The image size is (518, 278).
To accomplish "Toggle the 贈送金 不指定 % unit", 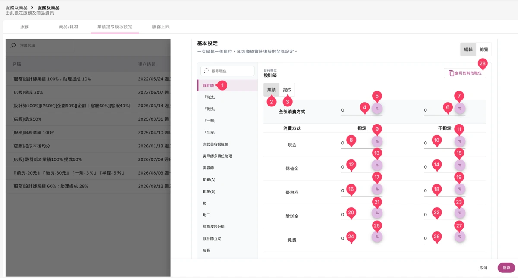I will pyautogui.click(x=460, y=213).
